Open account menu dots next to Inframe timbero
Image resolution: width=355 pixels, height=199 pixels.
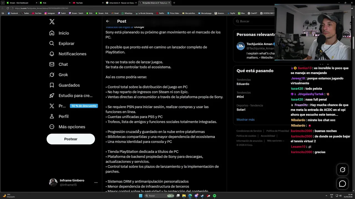click(x=96, y=182)
